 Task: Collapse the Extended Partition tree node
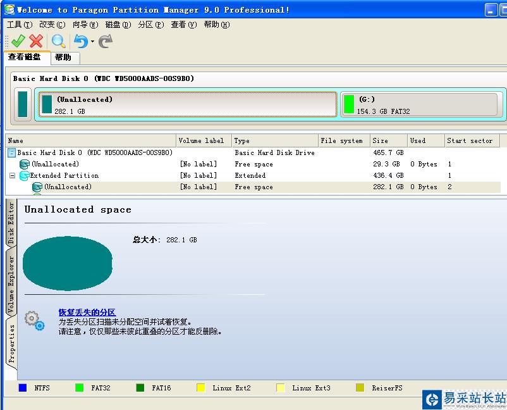[12, 176]
